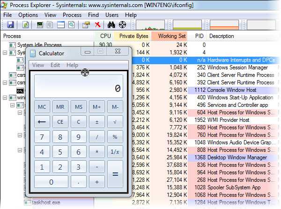Click the MC button in Calculator
The height and width of the screenshot is (209, 281).
pos(42,107)
